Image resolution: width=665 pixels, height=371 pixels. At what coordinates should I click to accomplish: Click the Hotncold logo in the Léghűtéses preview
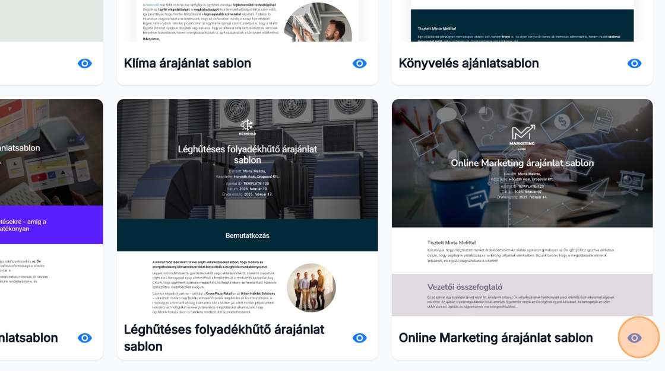(247, 126)
